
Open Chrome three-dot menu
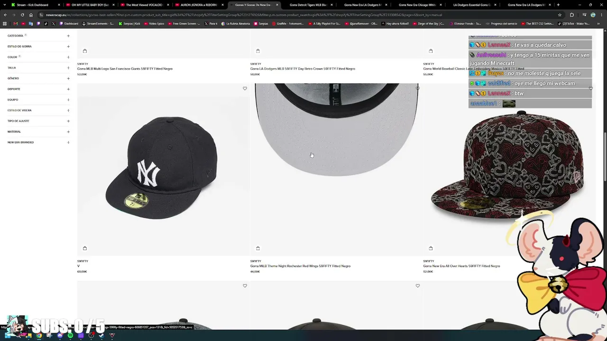pos(602,15)
